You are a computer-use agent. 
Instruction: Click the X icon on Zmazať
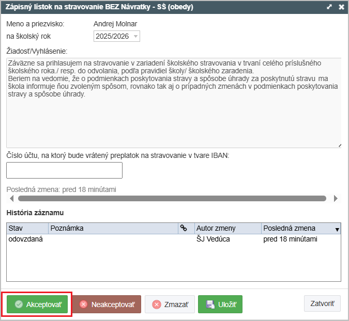(157, 304)
